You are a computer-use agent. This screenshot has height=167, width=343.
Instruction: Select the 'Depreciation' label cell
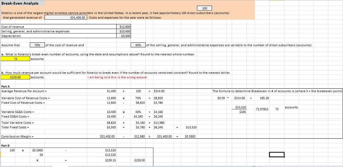point(59,36)
